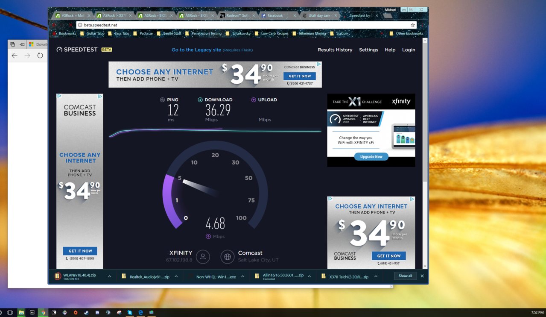Open the Low Carb Recipes bookmark folder
The height and width of the screenshot is (317, 546).
(272, 33)
